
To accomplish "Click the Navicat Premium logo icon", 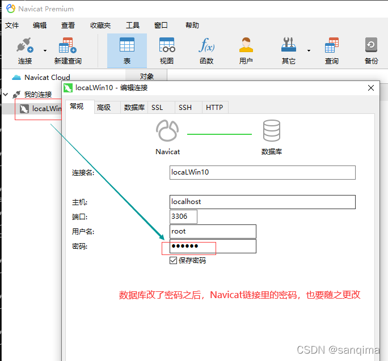I will click(11, 9).
